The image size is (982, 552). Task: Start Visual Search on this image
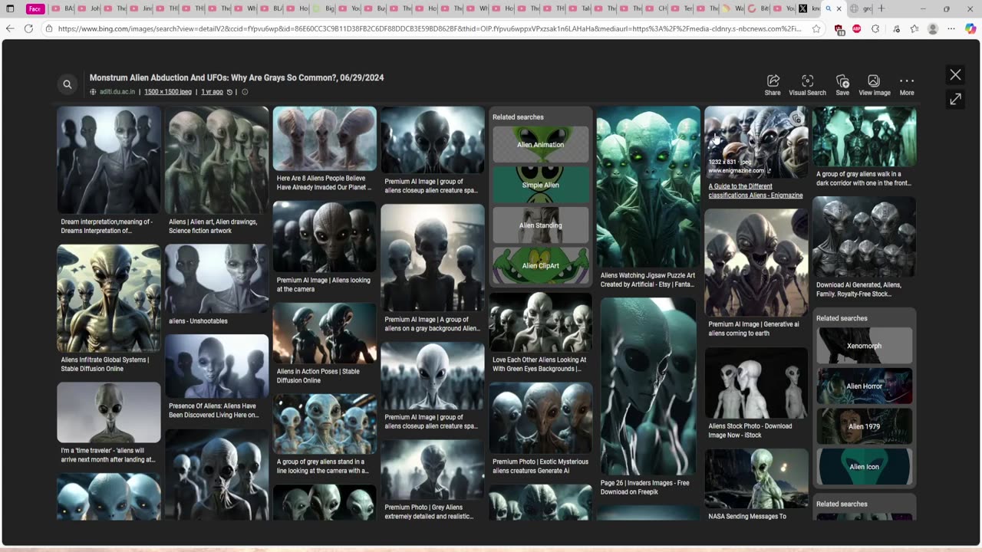(807, 85)
